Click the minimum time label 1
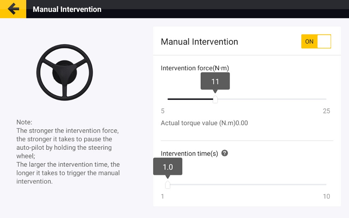The width and height of the screenshot is (349, 218). click(162, 196)
